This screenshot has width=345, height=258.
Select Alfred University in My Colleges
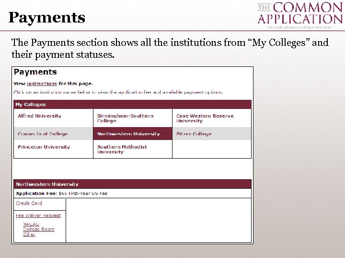click(39, 116)
